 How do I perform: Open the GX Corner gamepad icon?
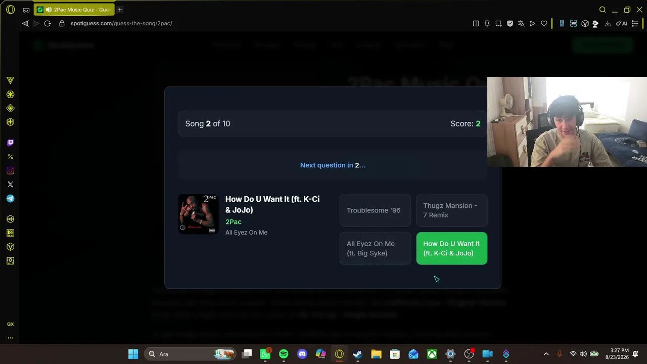coord(26,10)
